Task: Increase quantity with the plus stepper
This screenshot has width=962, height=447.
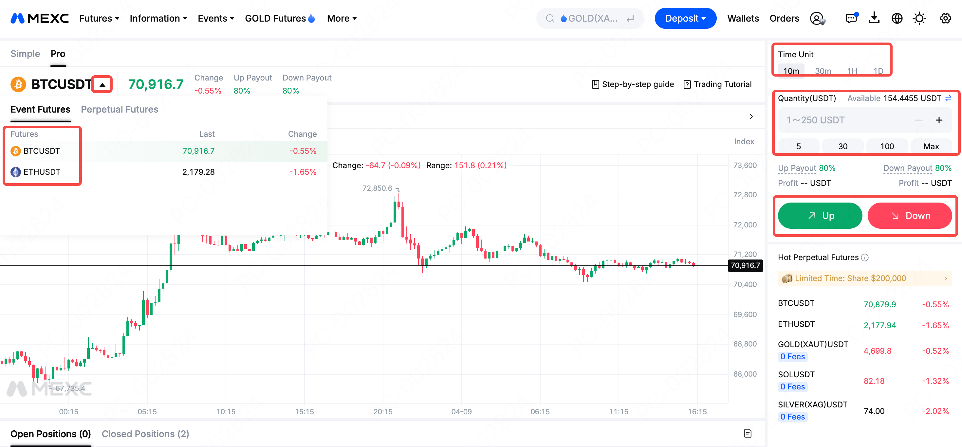Action: (939, 120)
